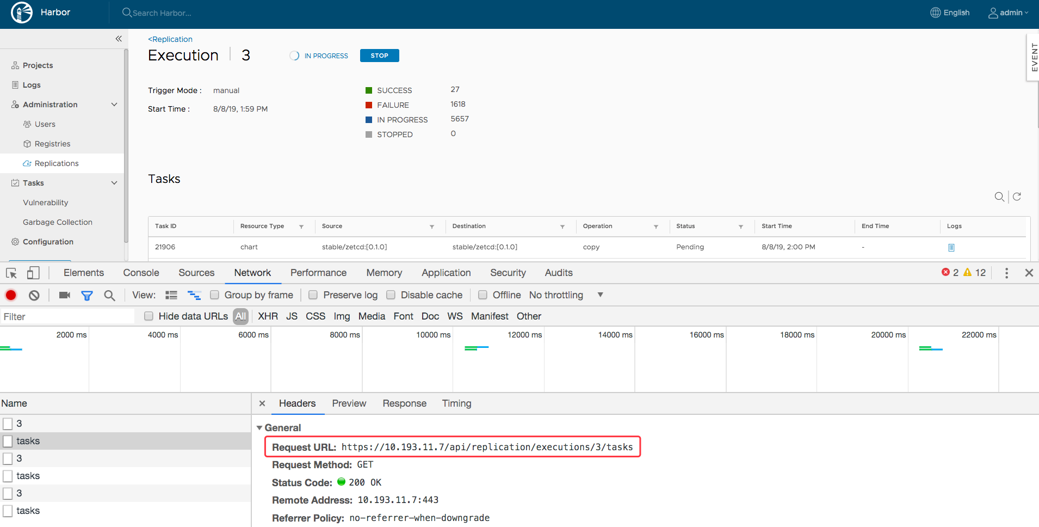Collapse the Administration section
This screenshot has height=527, width=1039.
tap(114, 105)
